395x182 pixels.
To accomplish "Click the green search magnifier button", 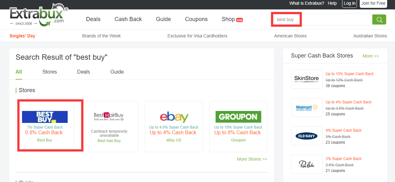I will [x=379, y=19].
